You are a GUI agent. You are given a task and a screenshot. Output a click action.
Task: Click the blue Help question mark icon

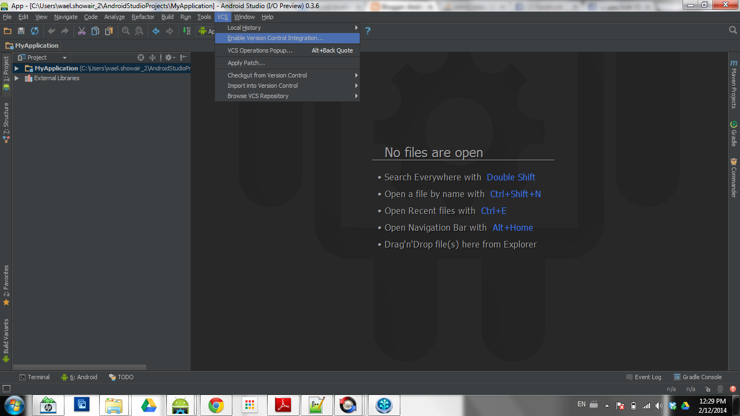(x=368, y=31)
